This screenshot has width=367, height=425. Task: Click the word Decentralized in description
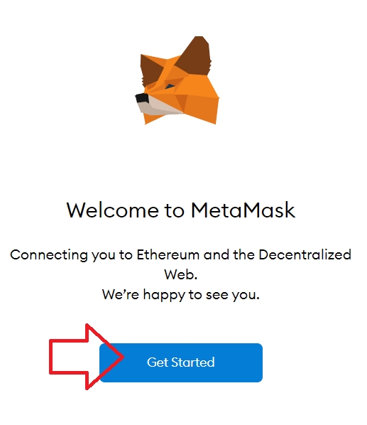pos(305,254)
